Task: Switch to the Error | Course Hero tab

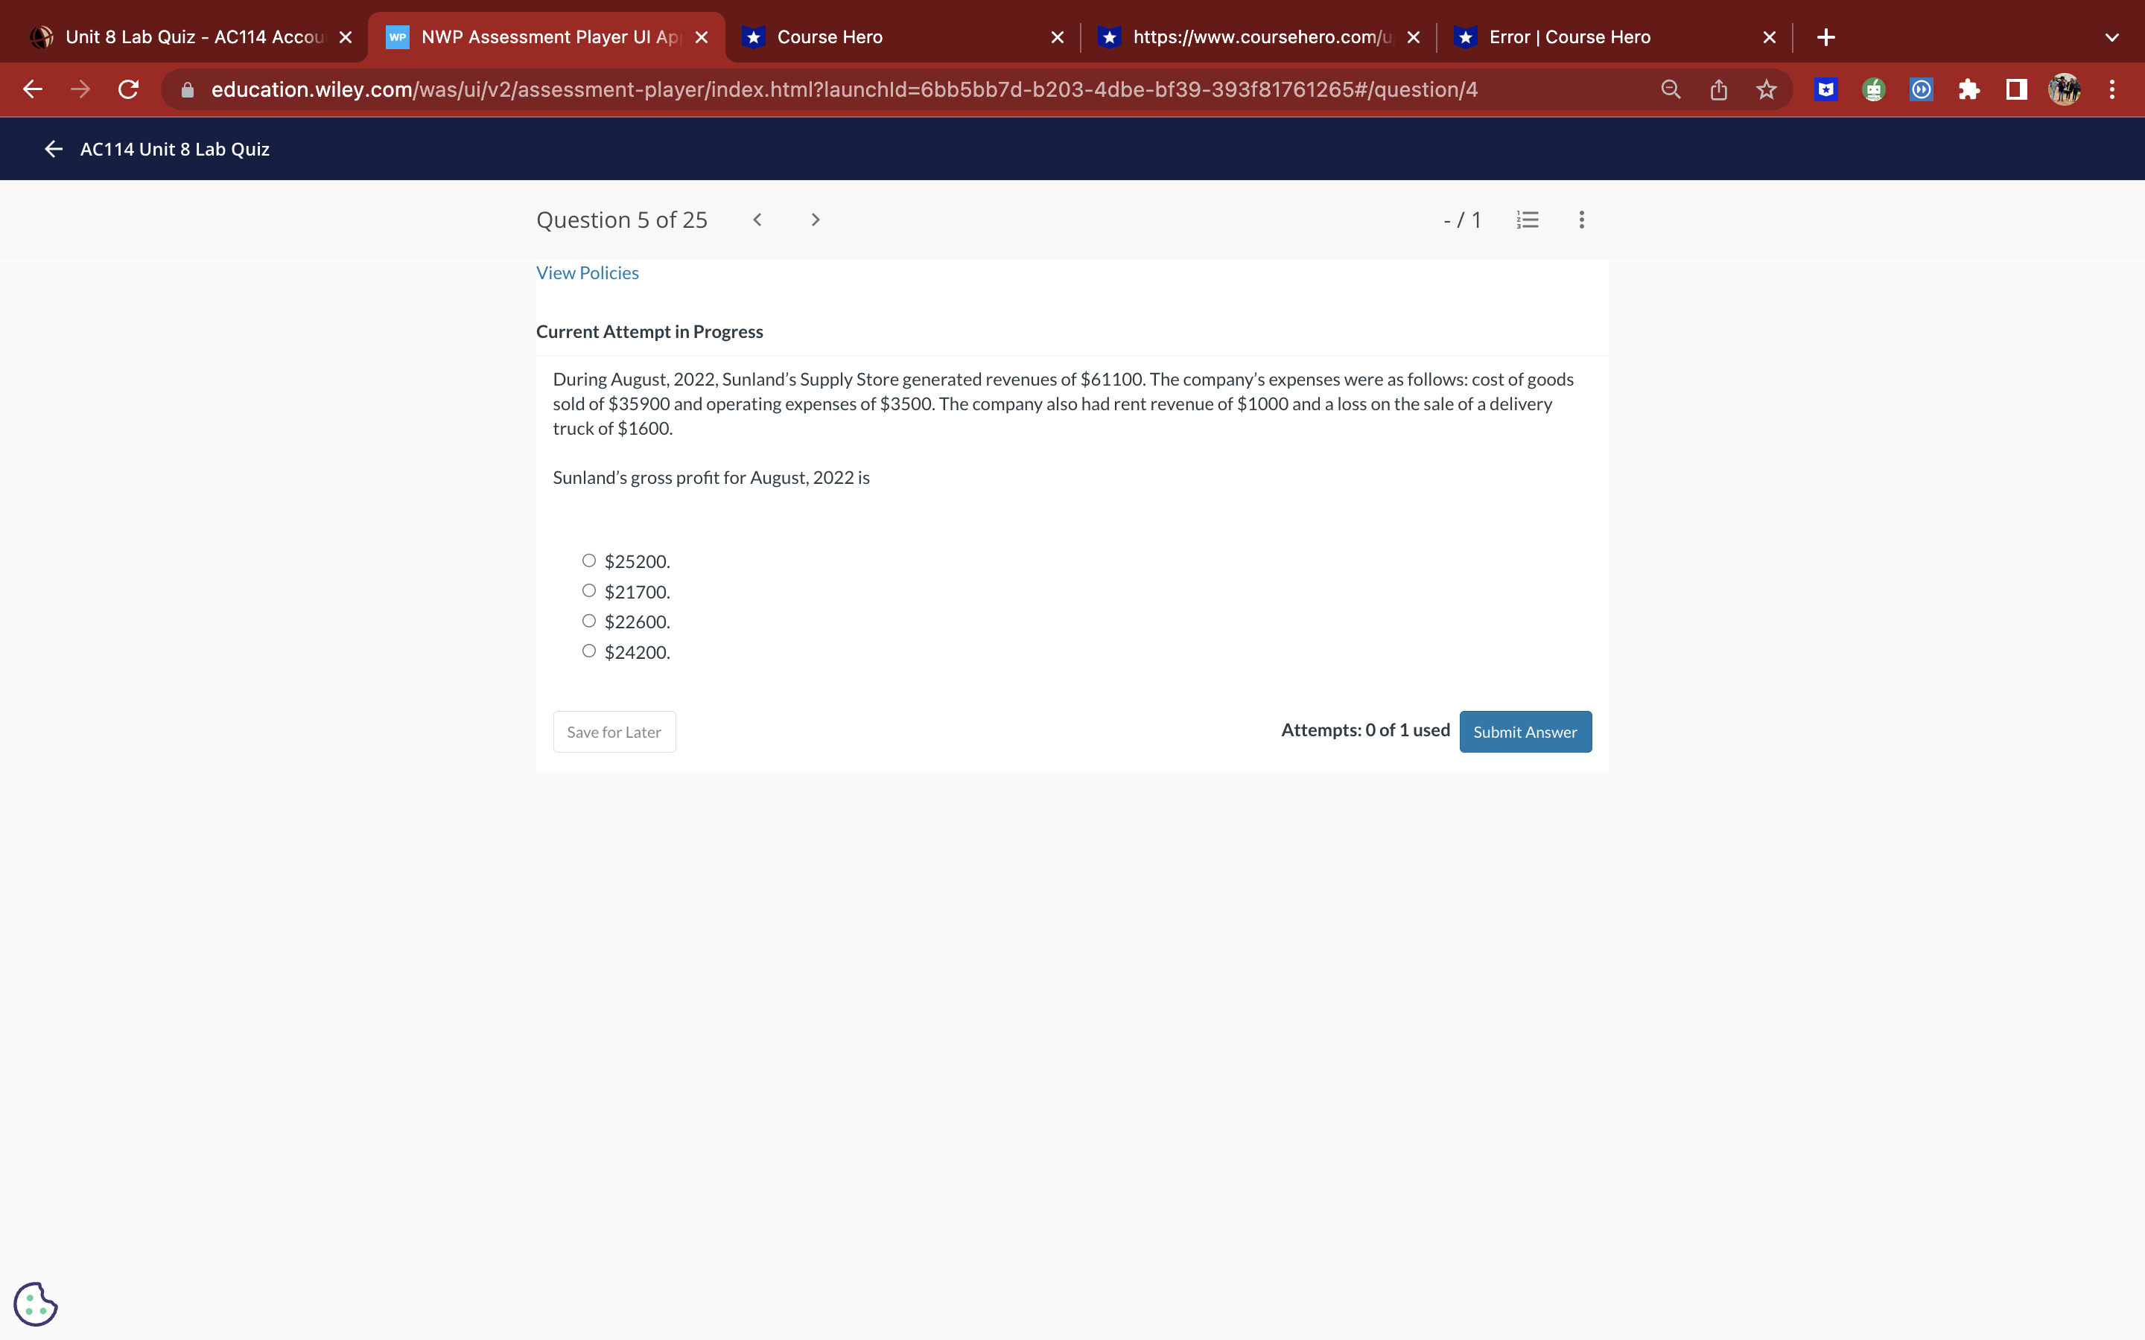Action: (1569, 37)
